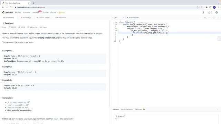Switch to the Discuss (999+) tab
The width and height of the screenshot is (221, 124).
point(43,18)
